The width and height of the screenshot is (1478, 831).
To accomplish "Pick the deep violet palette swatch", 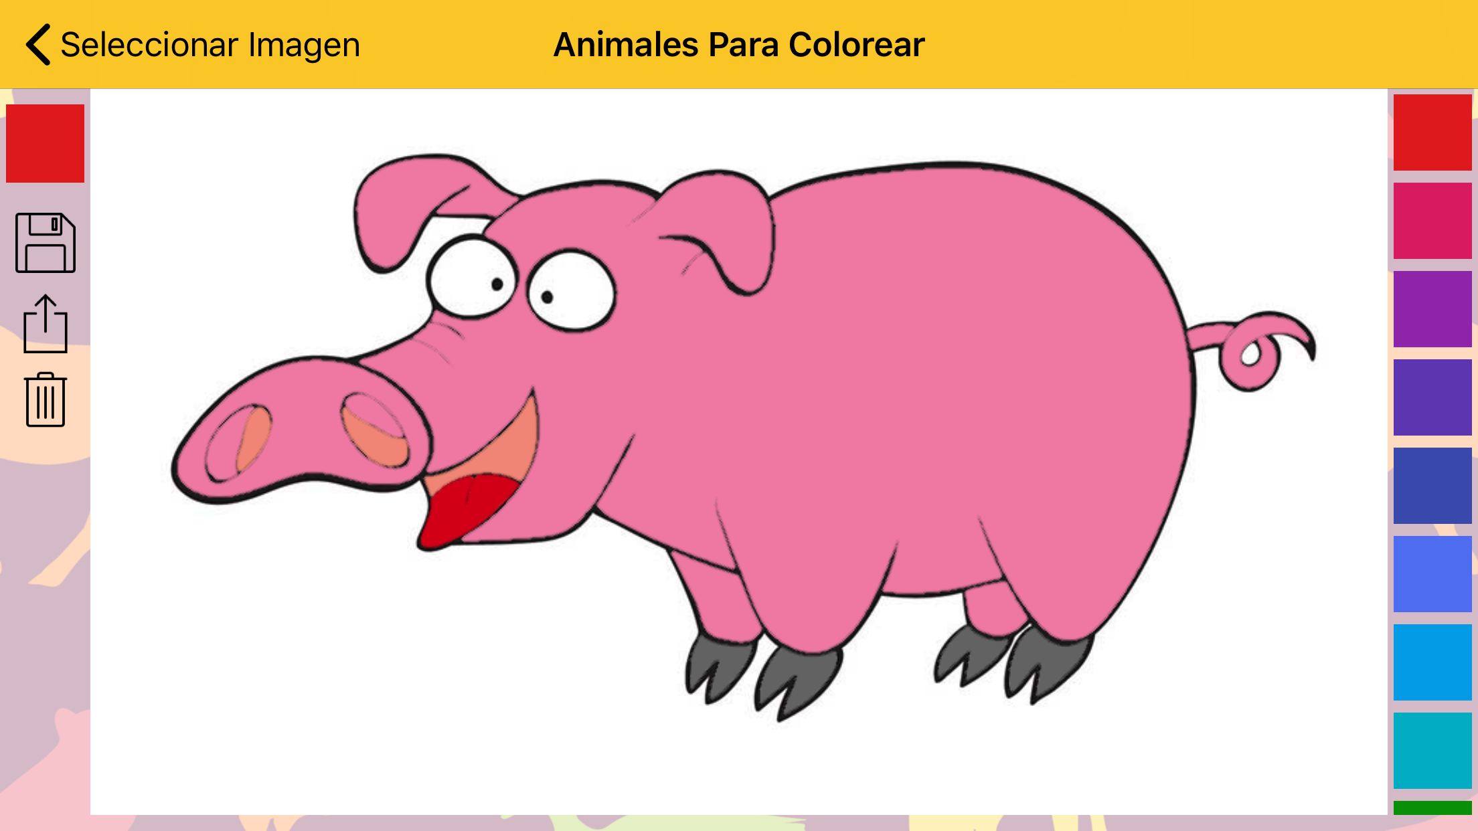I will pos(1432,397).
